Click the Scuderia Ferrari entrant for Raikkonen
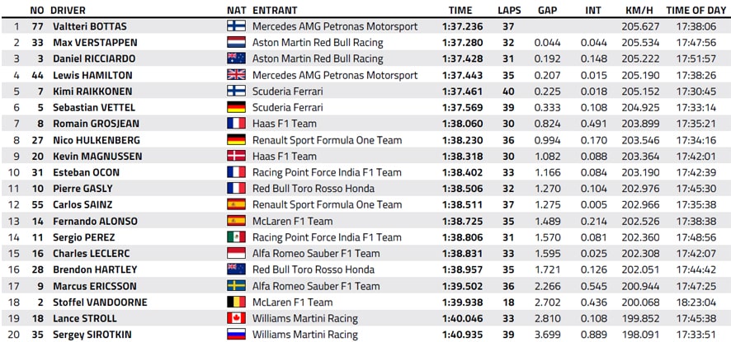 point(288,91)
